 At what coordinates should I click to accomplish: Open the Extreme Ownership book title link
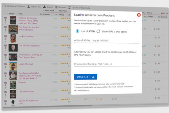click(x=28, y=21)
